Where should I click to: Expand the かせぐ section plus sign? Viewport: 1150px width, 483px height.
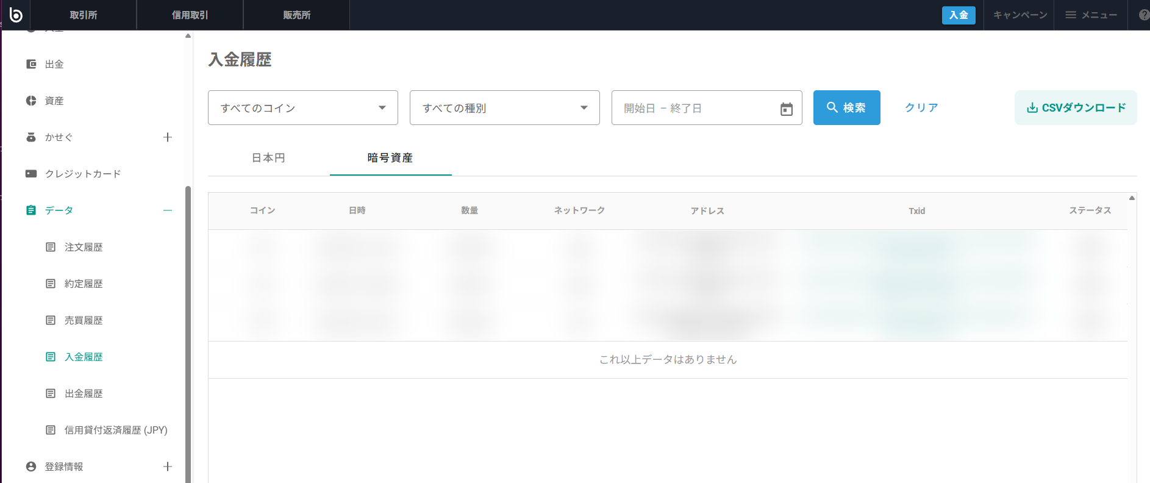(168, 137)
